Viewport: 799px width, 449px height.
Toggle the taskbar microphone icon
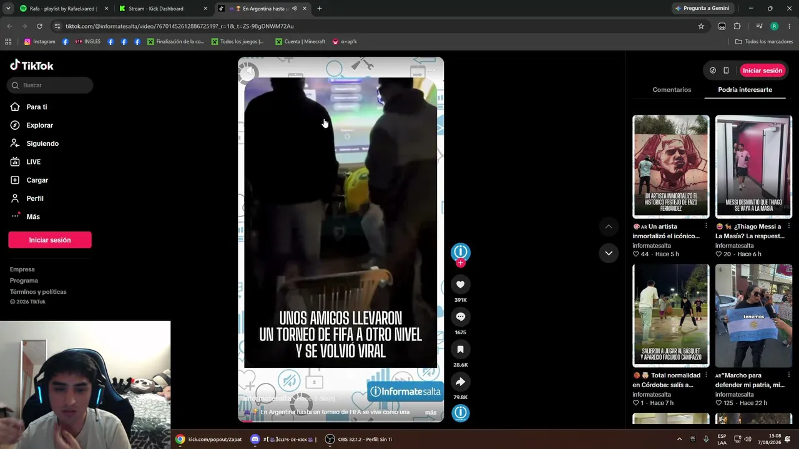(706, 439)
